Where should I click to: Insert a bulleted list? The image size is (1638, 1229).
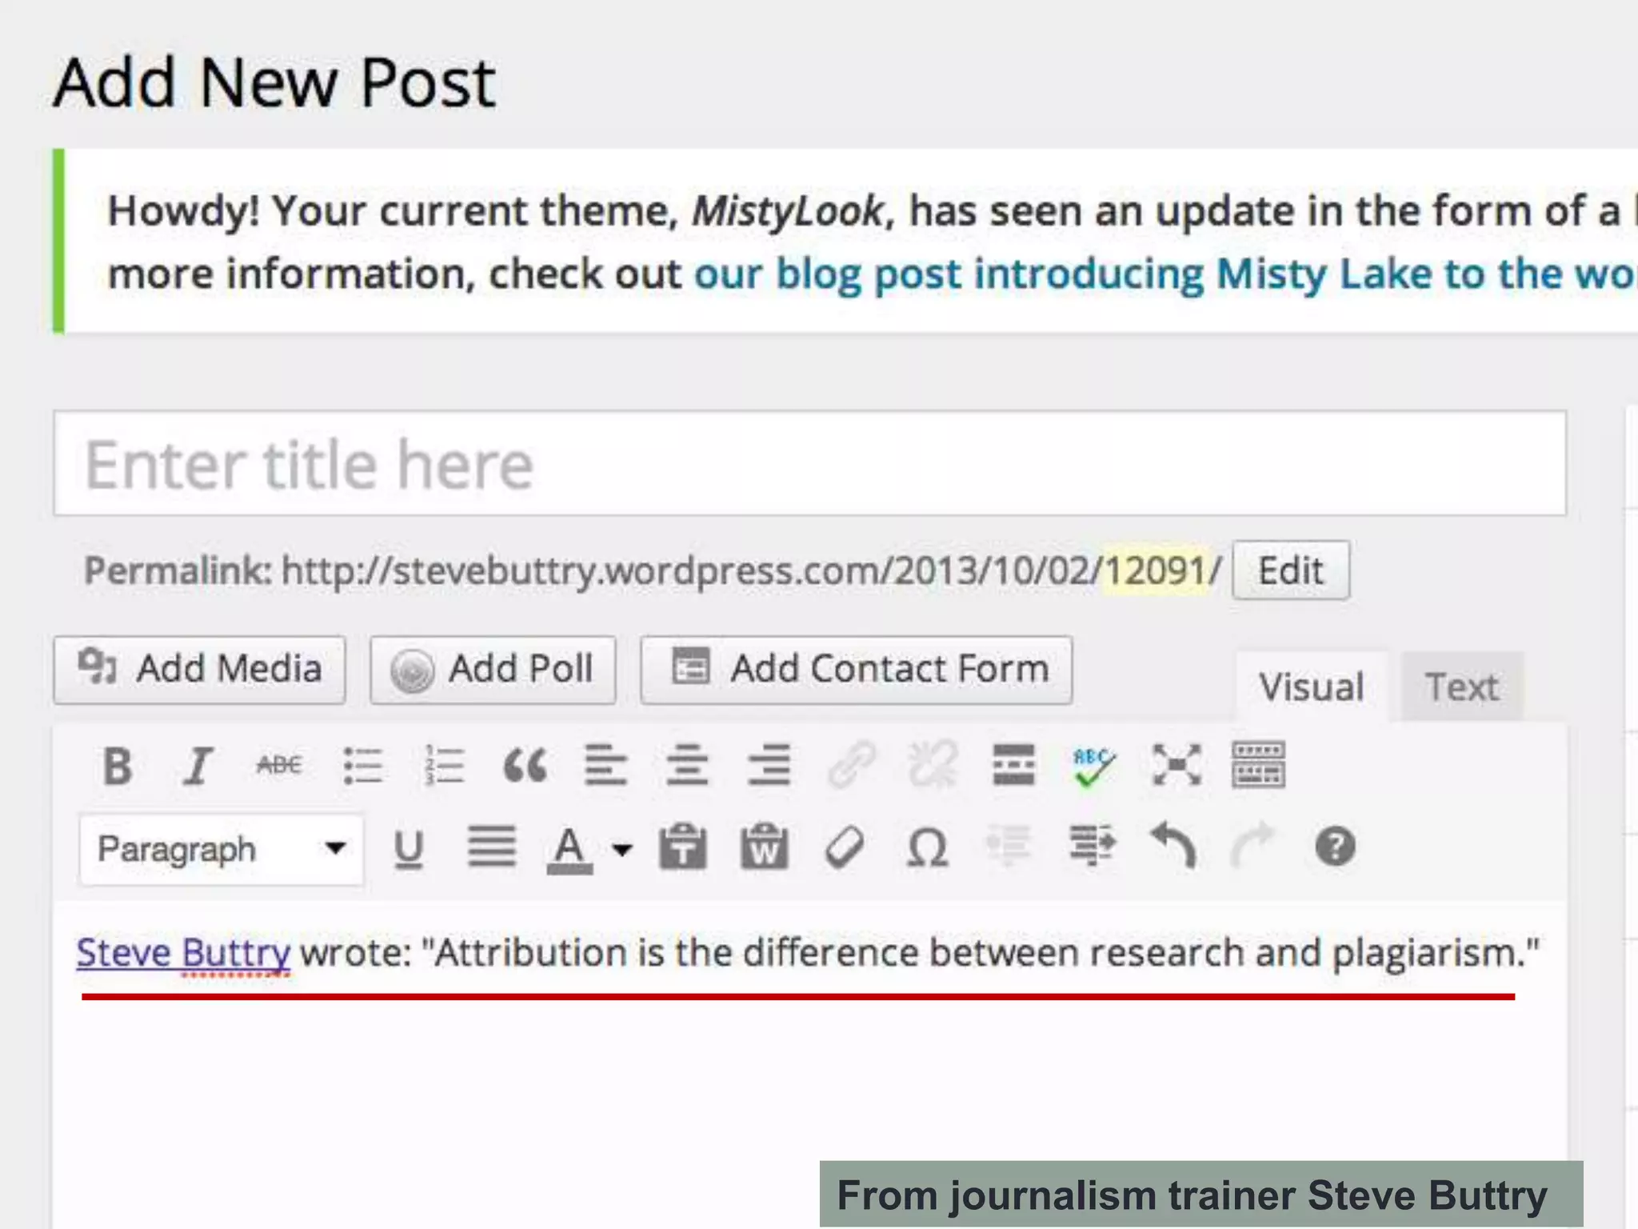[x=362, y=766]
